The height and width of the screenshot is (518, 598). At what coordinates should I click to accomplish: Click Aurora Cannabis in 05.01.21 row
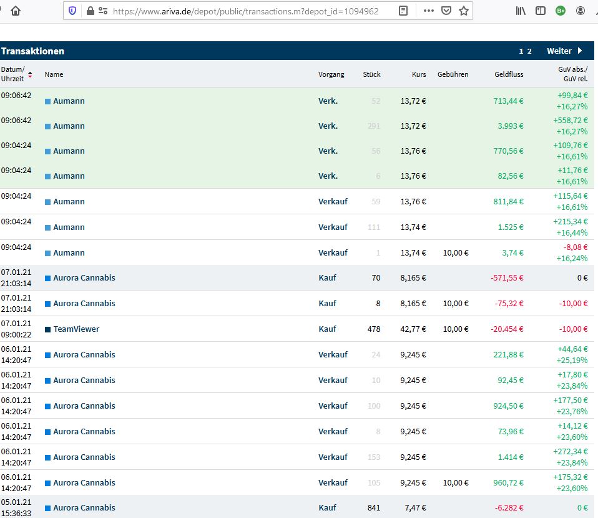click(84, 508)
